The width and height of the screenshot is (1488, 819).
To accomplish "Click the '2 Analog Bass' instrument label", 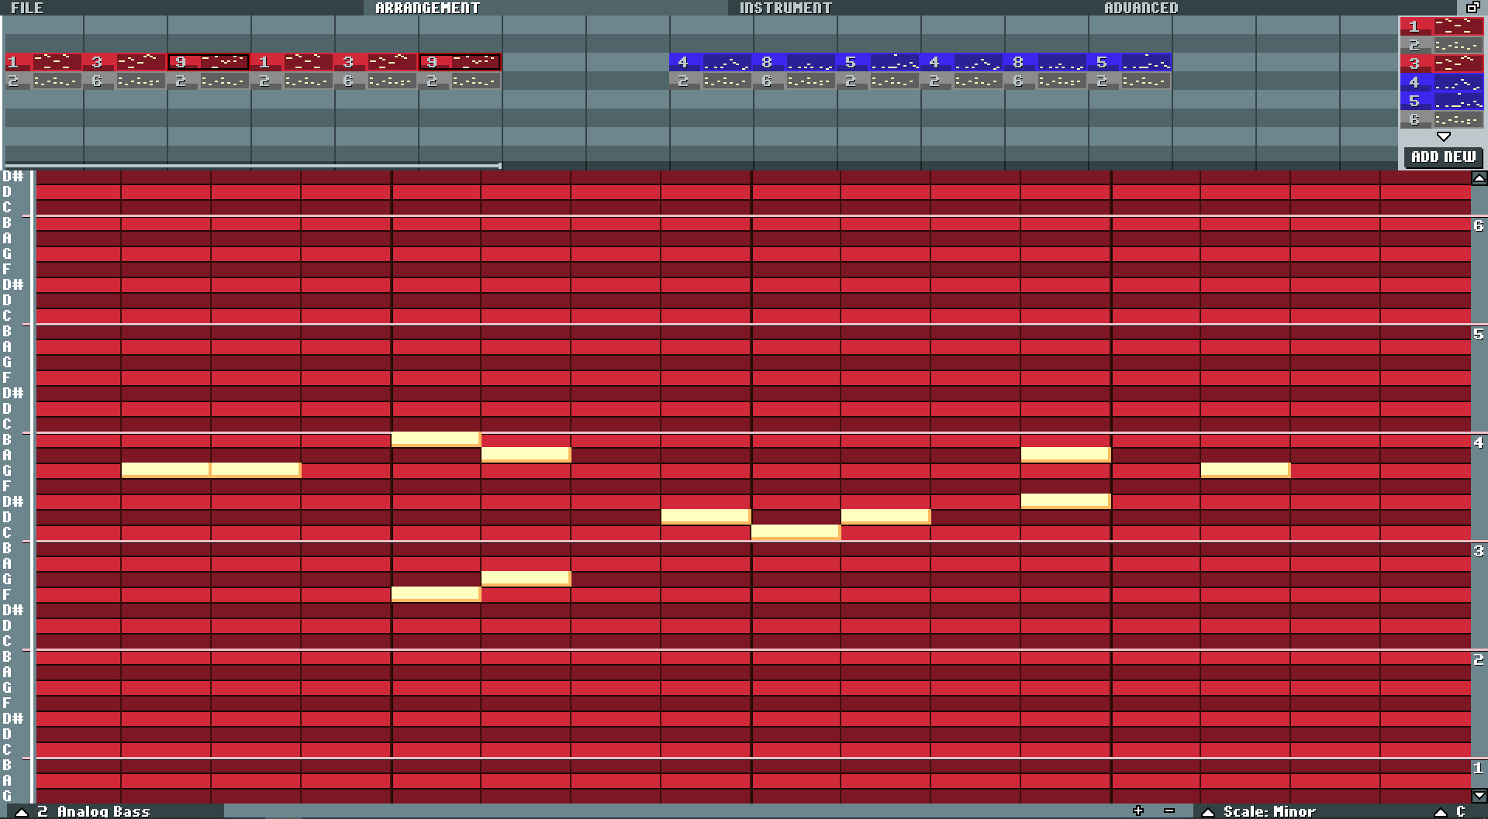I will [x=94, y=811].
